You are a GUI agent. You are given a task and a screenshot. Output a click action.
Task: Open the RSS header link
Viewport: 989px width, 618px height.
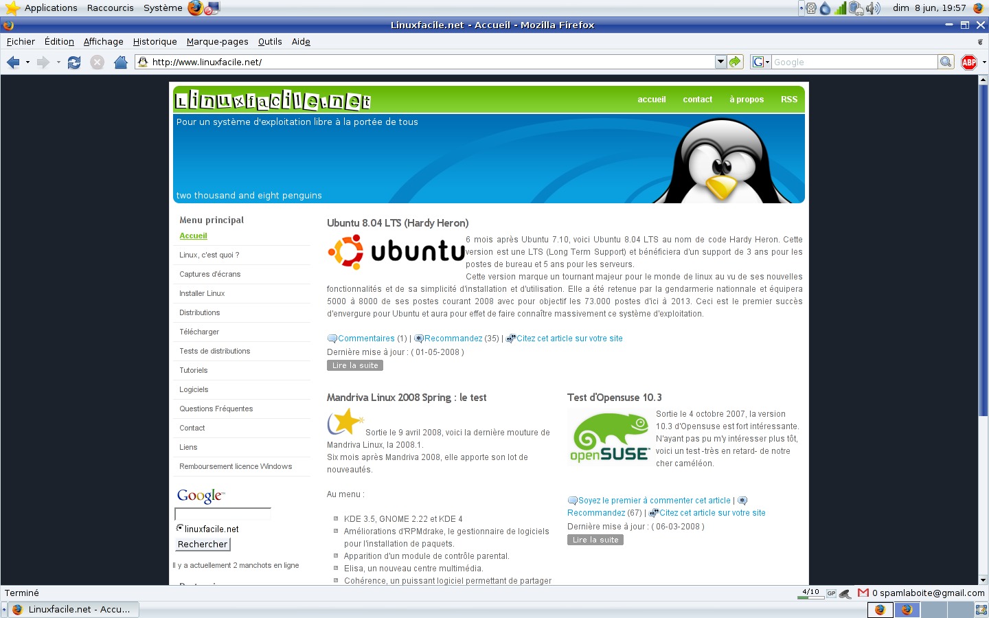pos(789,100)
